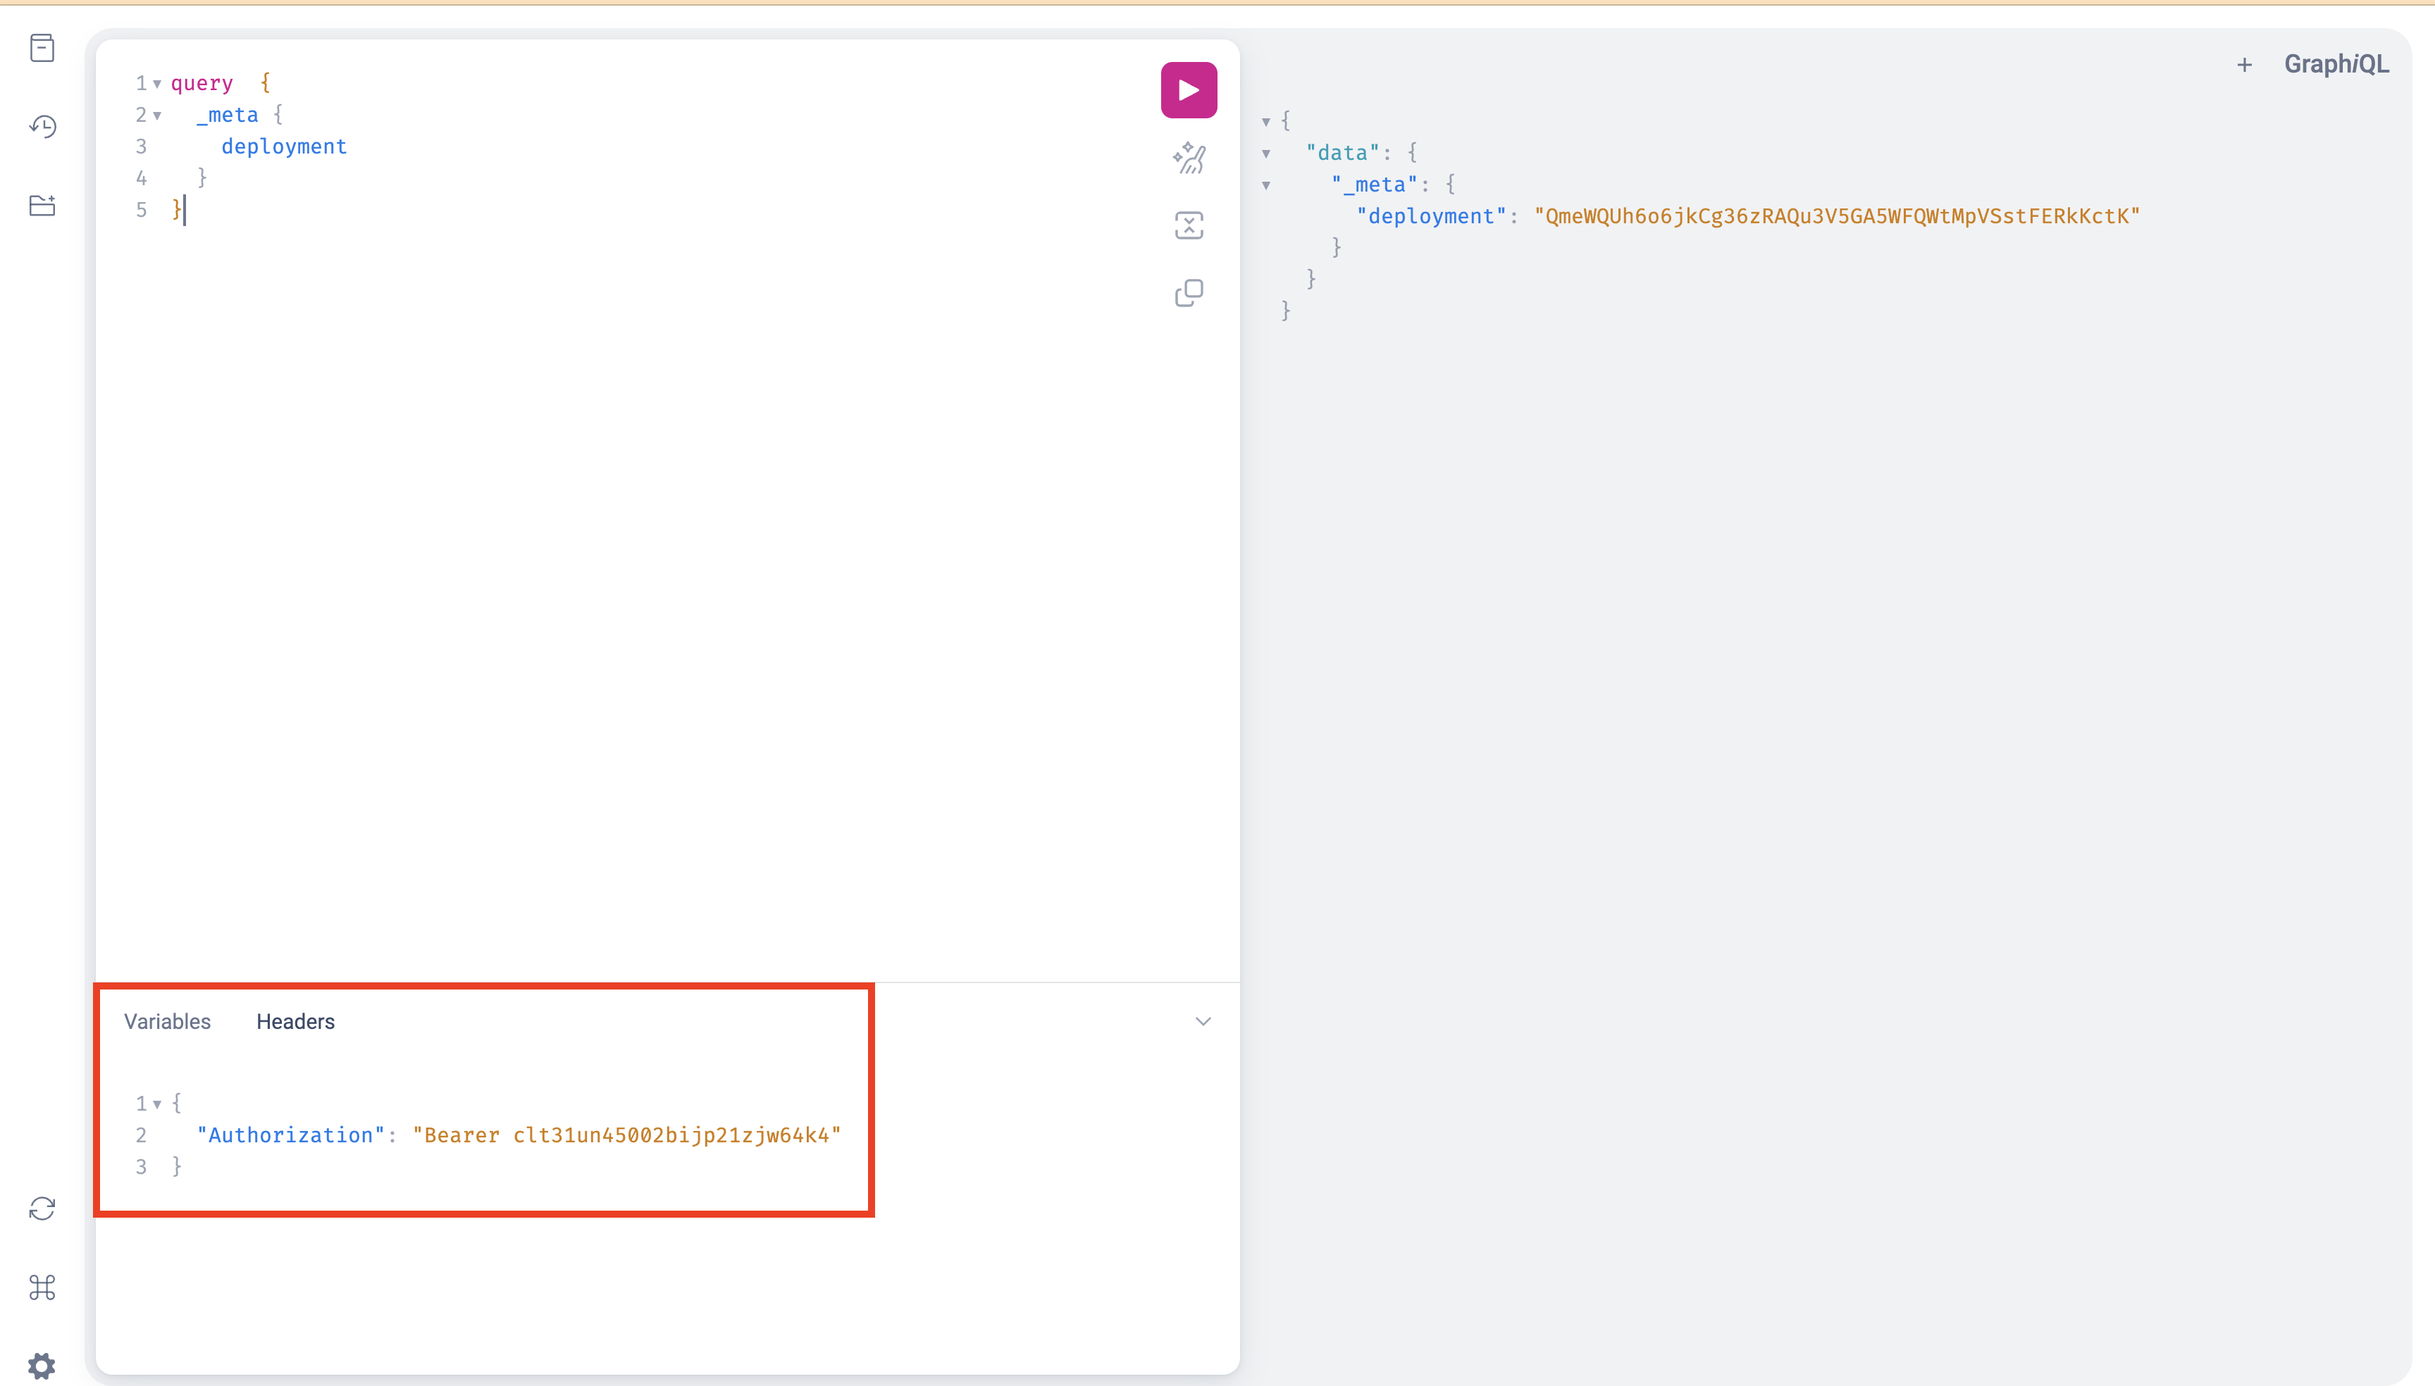This screenshot has width=2435, height=1386.
Task: Switch to the Headers tab
Action: coord(295,1021)
